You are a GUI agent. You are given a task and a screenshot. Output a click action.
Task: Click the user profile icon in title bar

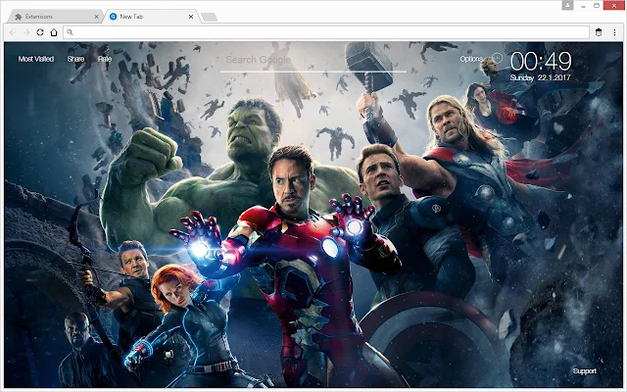click(x=567, y=5)
